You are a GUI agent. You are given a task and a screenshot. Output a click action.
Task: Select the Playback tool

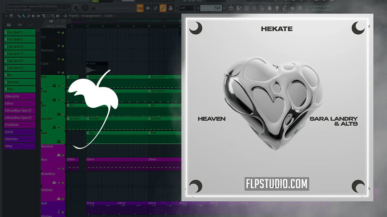point(57,16)
